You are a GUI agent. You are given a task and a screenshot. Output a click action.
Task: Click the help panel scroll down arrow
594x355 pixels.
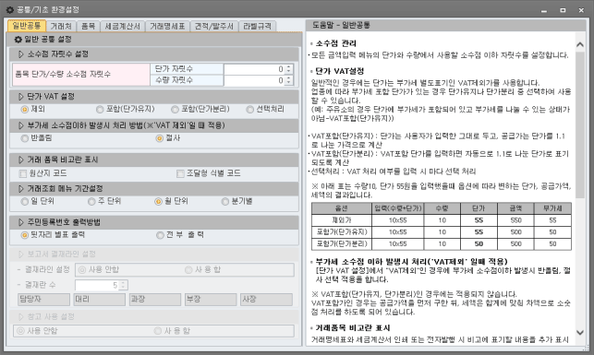(x=580, y=333)
